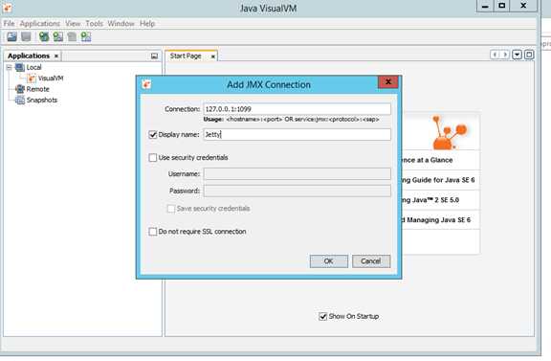Click the Username input field

pyautogui.click(x=297, y=174)
